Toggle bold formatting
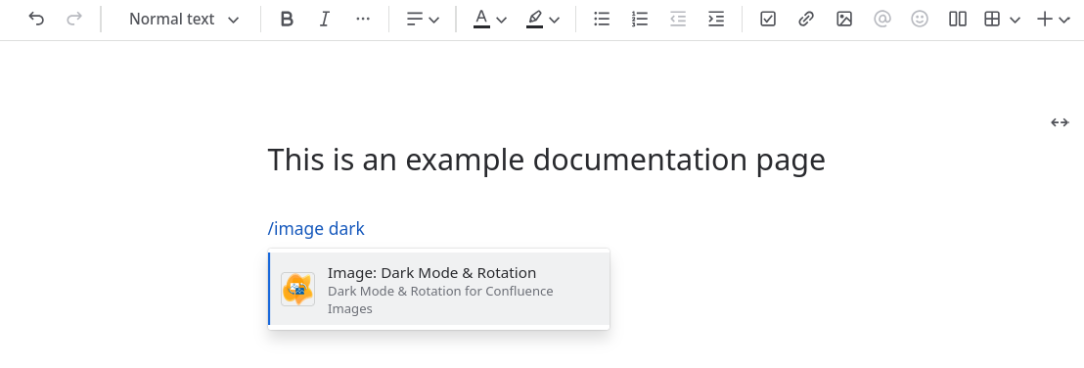 click(x=287, y=20)
